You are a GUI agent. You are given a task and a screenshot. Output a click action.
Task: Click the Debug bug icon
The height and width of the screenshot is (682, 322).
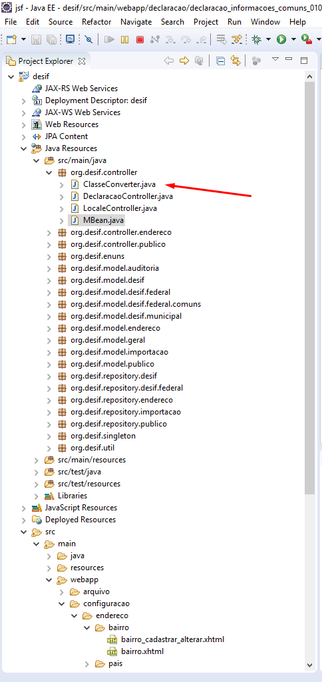click(x=257, y=39)
